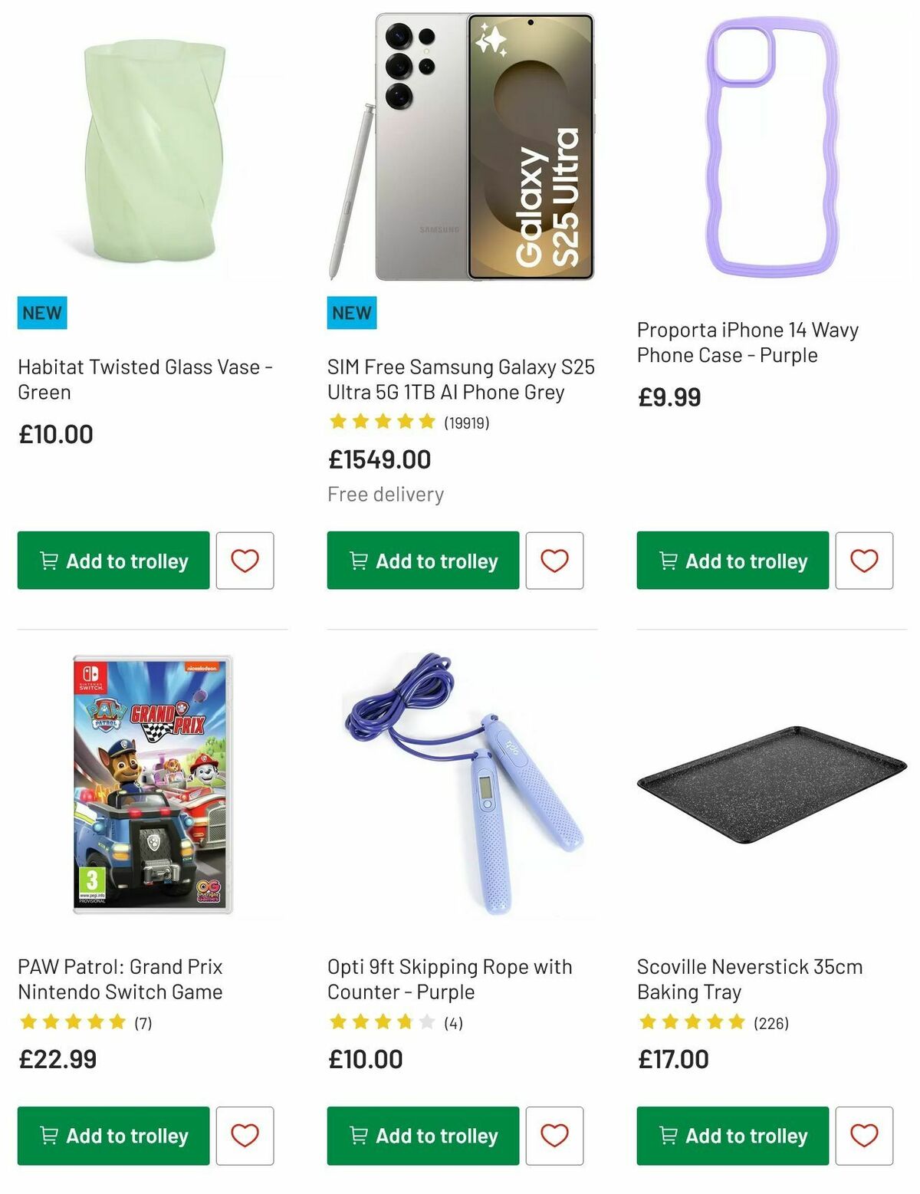Image resolution: width=920 pixels, height=1194 pixels.
Task: Click the heart icon for the Opti Skipping Rope
Action: tap(554, 1136)
